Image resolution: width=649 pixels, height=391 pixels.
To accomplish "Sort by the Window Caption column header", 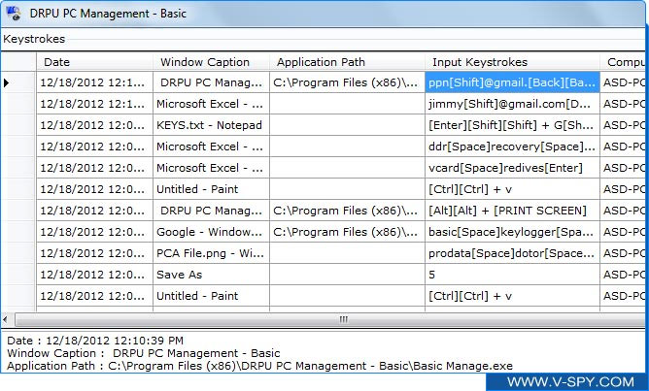I will pos(211,62).
